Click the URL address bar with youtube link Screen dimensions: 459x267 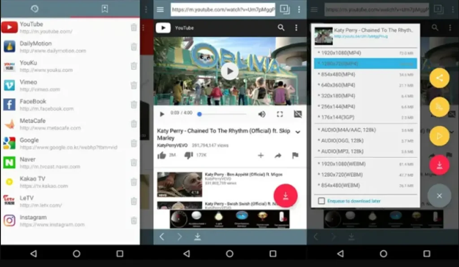coord(223,9)
